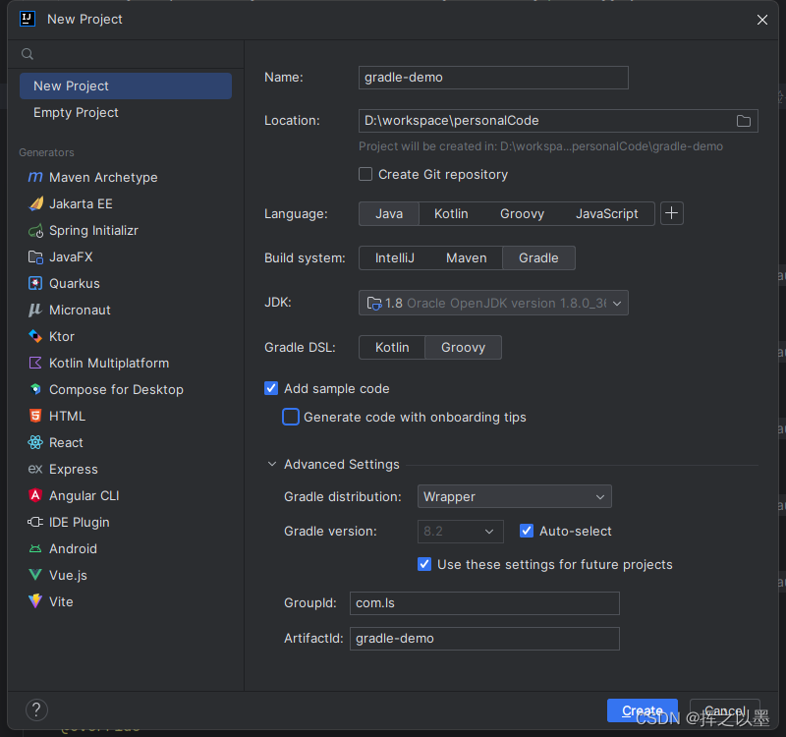Choose Gradle build system
The image size is (786, 737).
(538, 257)
